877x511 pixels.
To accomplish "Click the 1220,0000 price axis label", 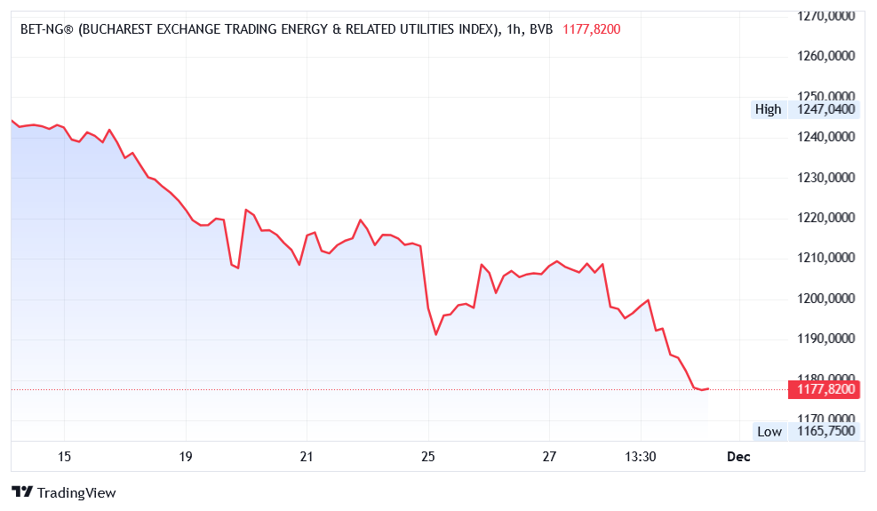I will pos(825,218).
